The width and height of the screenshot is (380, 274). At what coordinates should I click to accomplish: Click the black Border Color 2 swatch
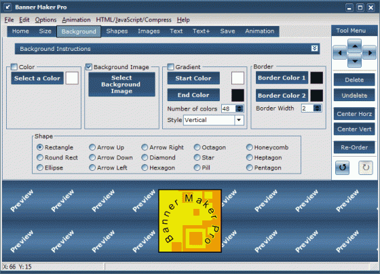point(317,96)
